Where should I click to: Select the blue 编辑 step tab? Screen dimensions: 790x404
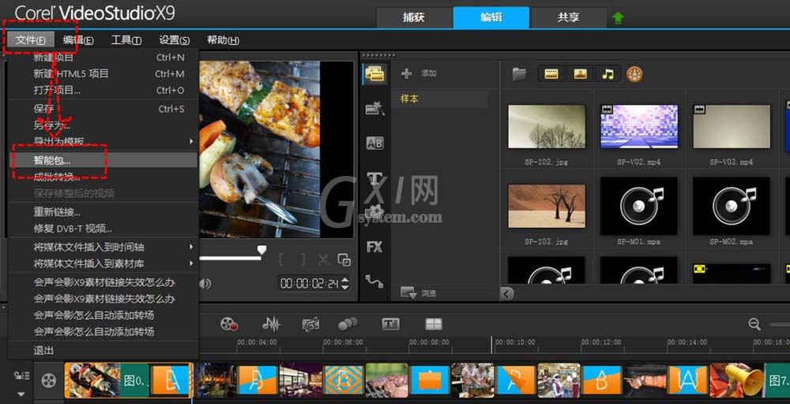pos(491,17)
